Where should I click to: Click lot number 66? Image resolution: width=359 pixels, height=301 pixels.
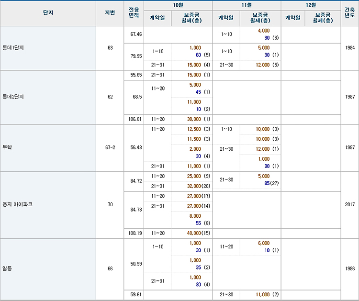(110, 268)
